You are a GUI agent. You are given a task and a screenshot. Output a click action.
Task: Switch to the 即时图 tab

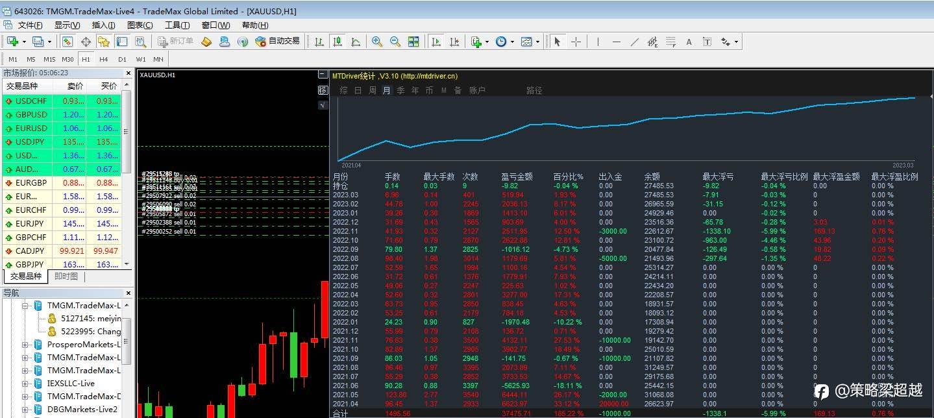pos(66,277)
